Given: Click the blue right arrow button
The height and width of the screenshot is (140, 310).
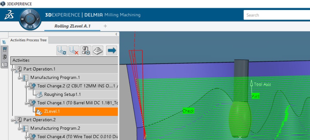Looking at the screenshot, I should [x=112, y=50].
